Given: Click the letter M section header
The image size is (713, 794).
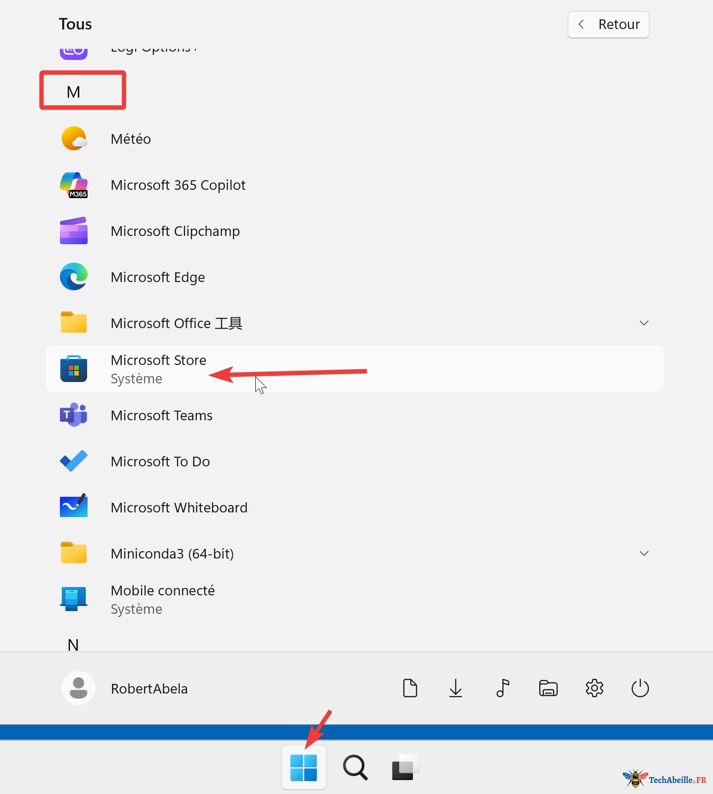Looking at the screenshot, I should click(73, 92).
